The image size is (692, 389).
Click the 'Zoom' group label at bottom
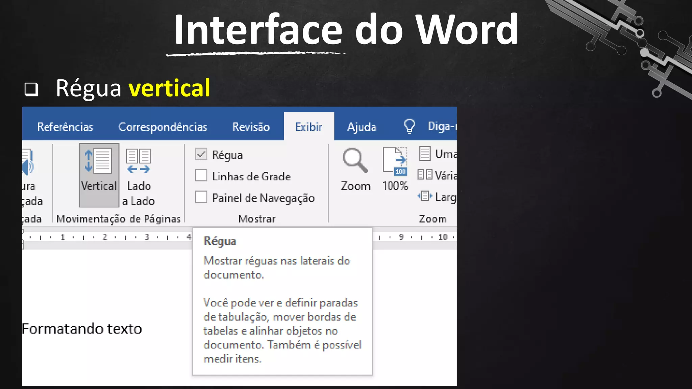click(432, 219)
